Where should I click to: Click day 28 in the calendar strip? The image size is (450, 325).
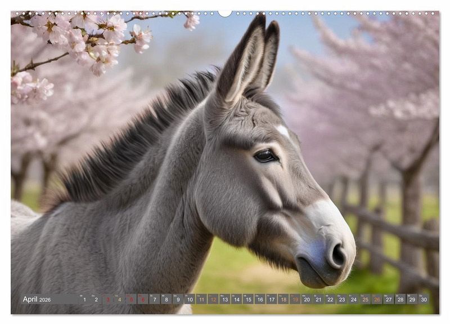coord(400,300)
